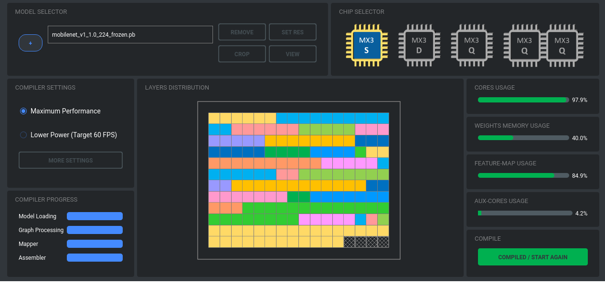Enable Maximum Performance radio option
Viewport: 605px width, 285px height.
point(23,111)
